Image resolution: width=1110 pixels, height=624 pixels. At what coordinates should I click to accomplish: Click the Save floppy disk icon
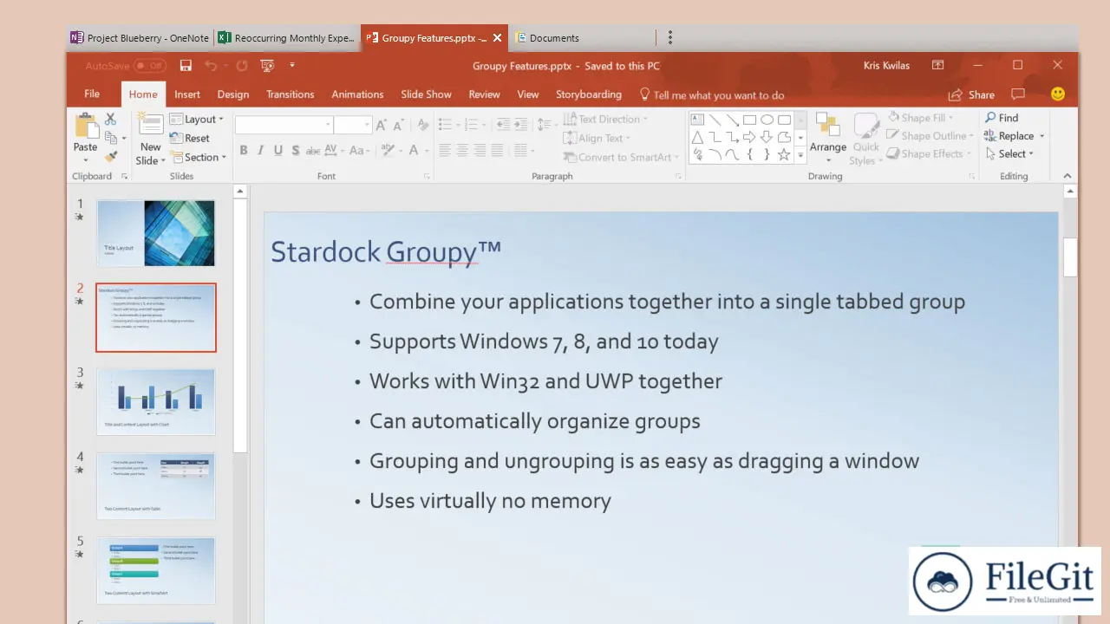coord(186,66)
